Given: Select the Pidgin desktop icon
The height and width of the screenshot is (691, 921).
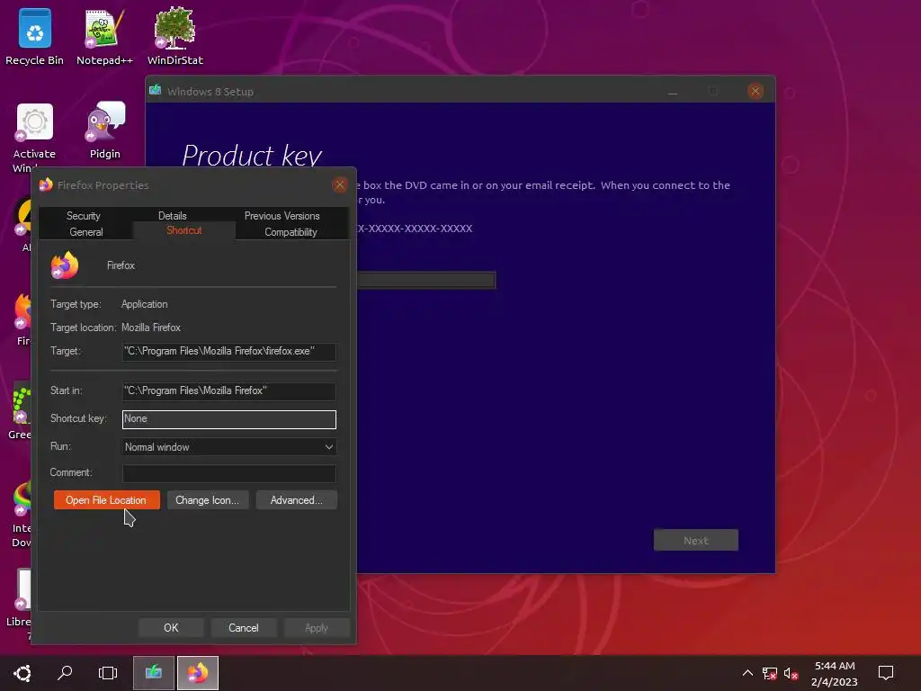Looking at the screenshot, I should pos(105,130).
